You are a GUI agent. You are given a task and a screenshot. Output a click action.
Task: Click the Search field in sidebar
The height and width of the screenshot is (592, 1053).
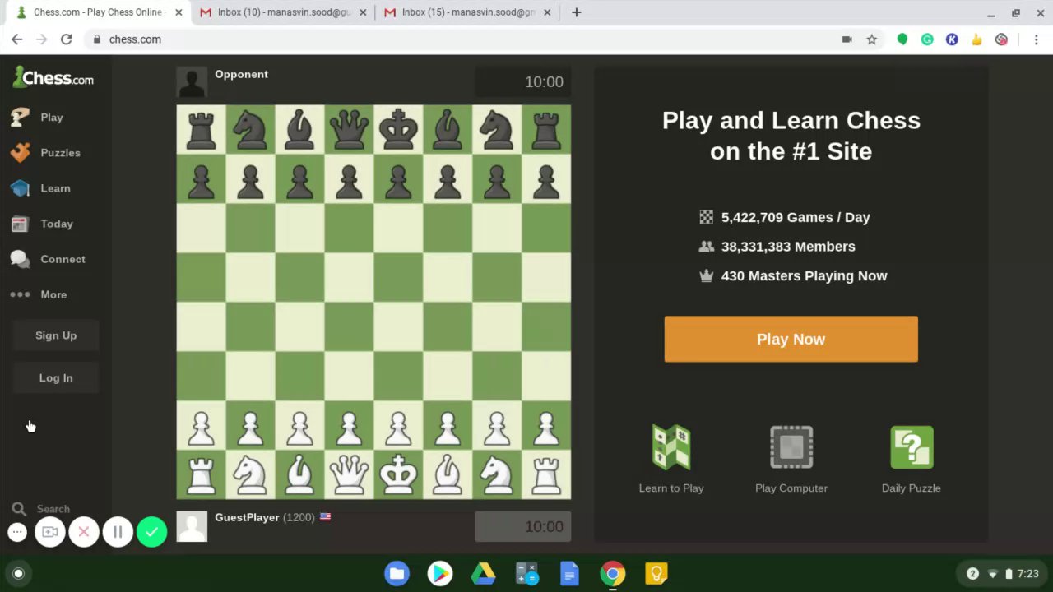53,509
